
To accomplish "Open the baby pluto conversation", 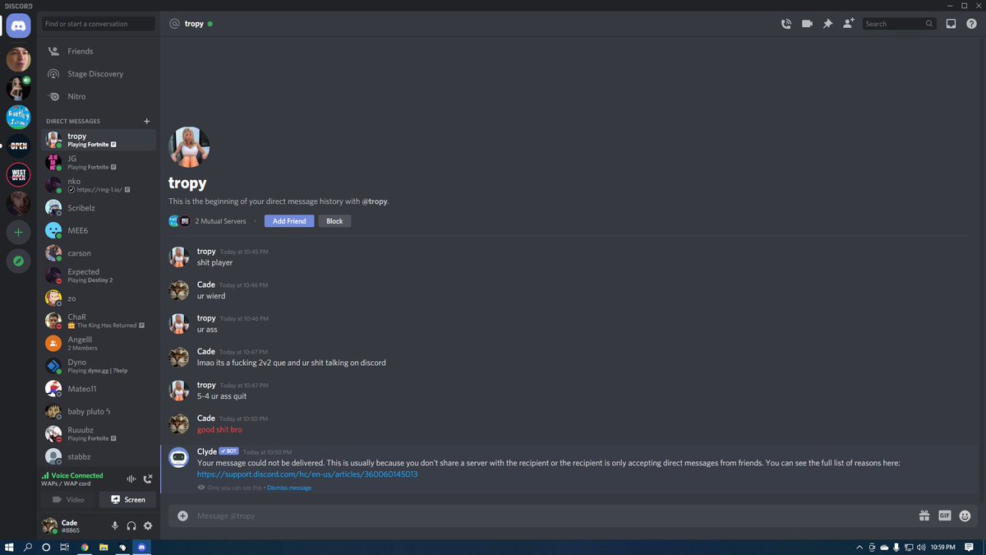I will tap(99, 411).
